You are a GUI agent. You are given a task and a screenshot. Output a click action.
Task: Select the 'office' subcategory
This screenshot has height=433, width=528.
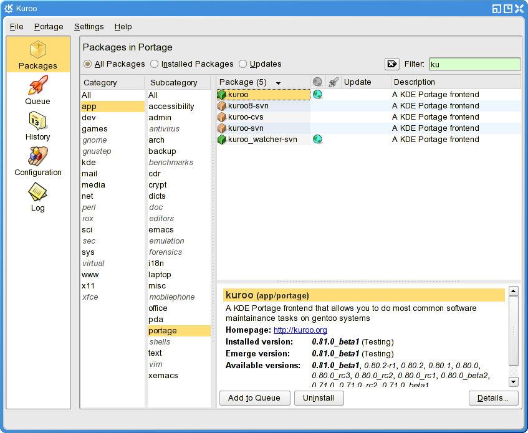[179, 308]
